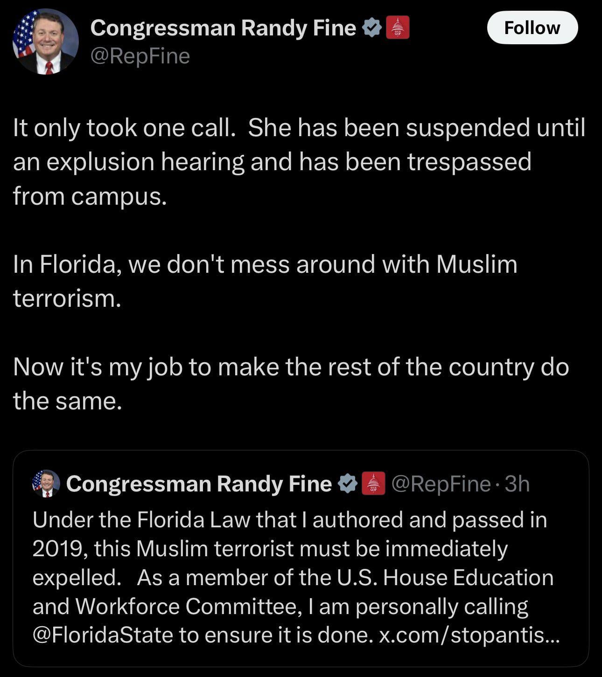
Task: Click the 'It only took one call' sentence
Action: (124, 127)
